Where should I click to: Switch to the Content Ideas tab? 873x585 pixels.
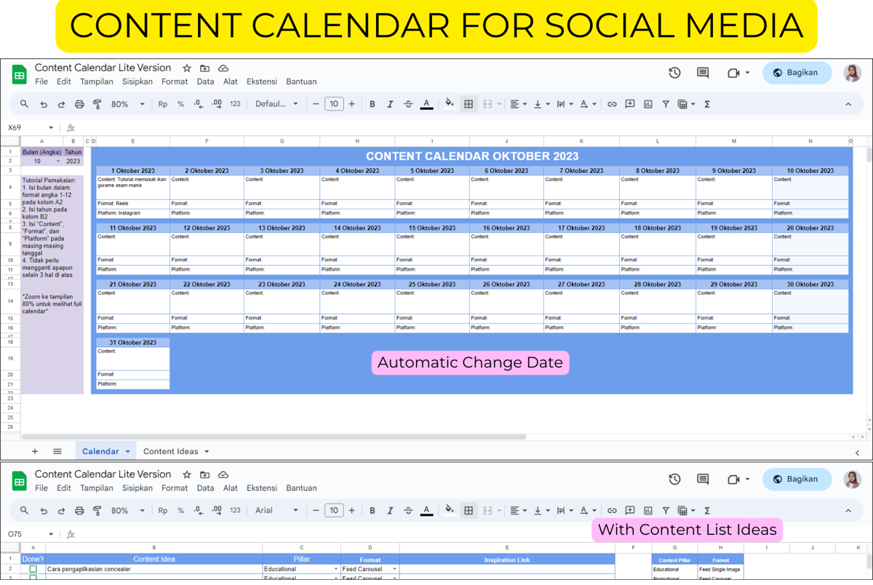coord(171,451)
